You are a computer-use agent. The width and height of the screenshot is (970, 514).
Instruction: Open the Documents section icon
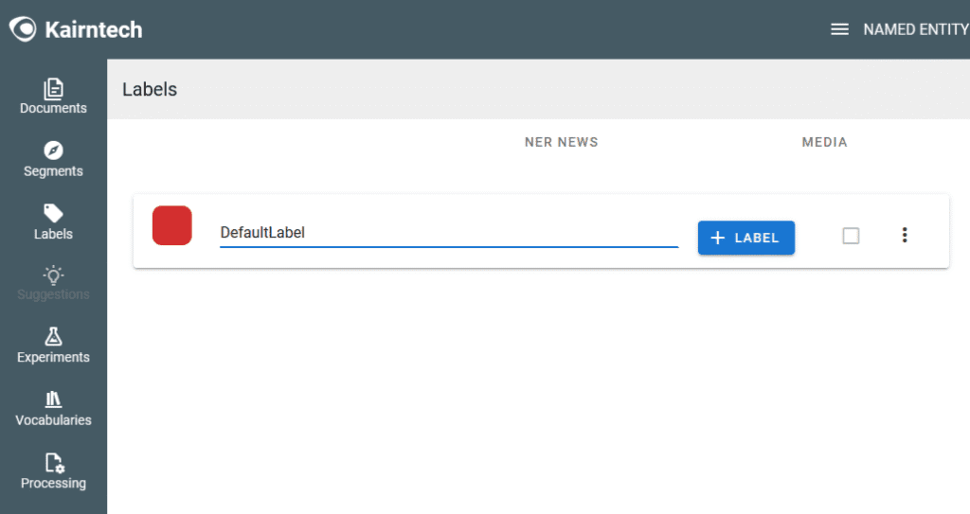(x=53, y=88)
